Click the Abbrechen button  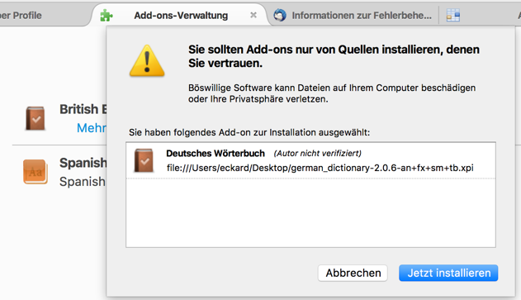pos(353,273)
